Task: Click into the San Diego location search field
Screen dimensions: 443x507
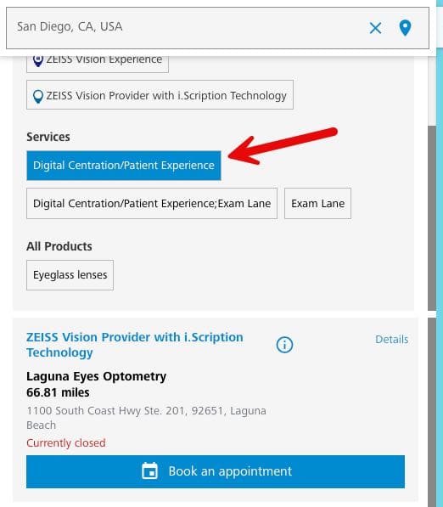Action: [188, 28]
